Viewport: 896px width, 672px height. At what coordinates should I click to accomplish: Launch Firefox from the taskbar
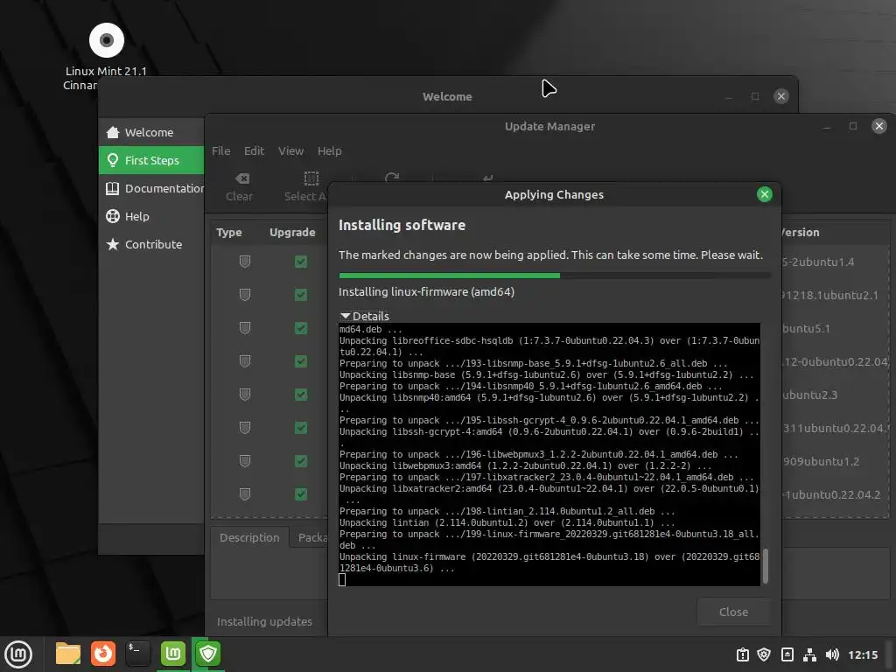click(103, 654)
